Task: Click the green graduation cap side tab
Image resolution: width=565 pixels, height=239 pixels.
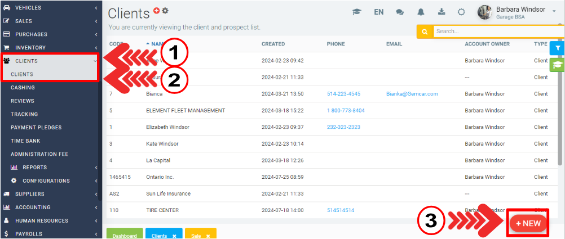Action: pyautogui.click(x=557, y=65)
